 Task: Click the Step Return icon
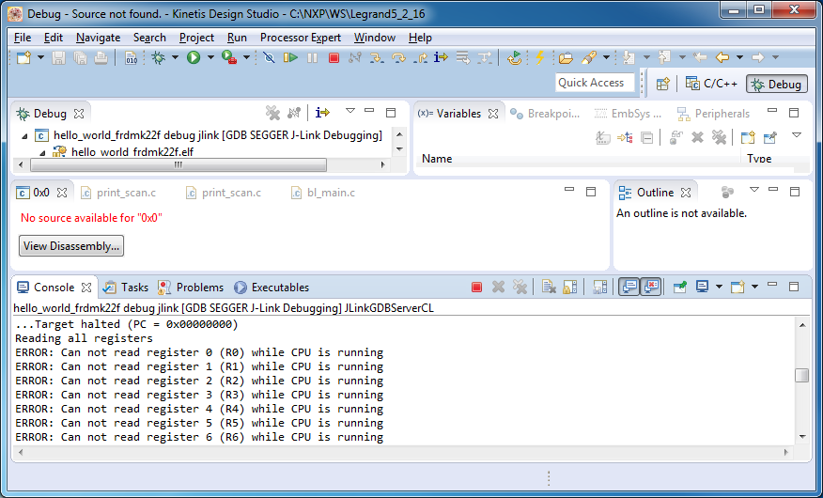[420, 57]
